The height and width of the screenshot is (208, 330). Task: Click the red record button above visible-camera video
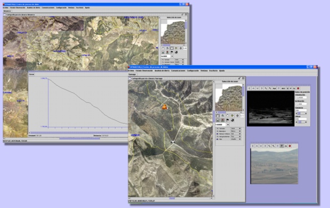coord(290,146)
